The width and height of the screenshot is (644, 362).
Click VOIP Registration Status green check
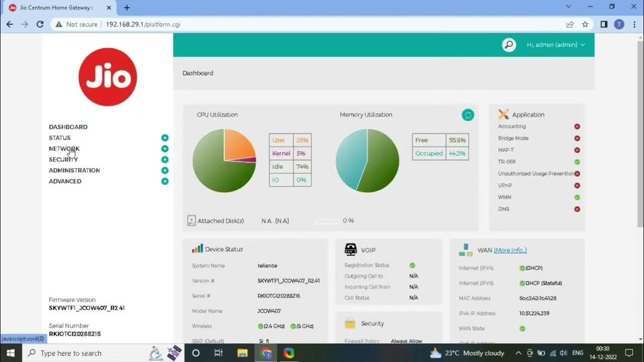click(x=412, y=265)
